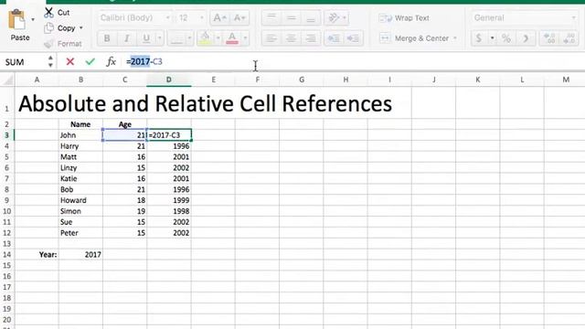Decrease the indent
This screenshot has height=329, width=585.
(334, 38)
